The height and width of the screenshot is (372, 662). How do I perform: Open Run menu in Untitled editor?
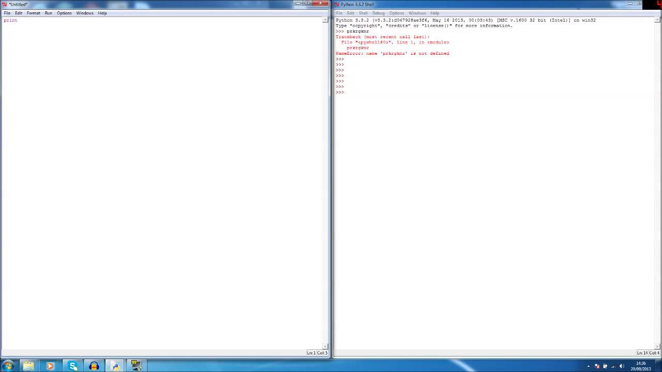48,13
